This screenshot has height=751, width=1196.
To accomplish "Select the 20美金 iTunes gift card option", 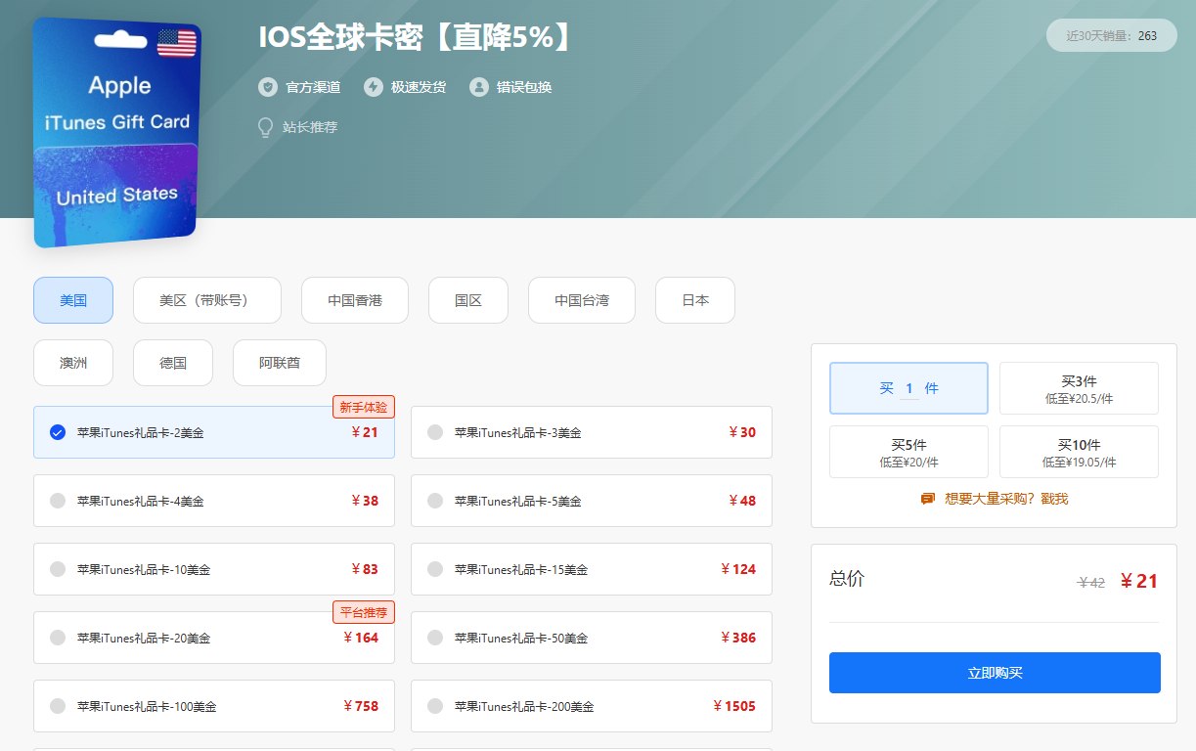I will pyautogui.click(x=214, y=638).
